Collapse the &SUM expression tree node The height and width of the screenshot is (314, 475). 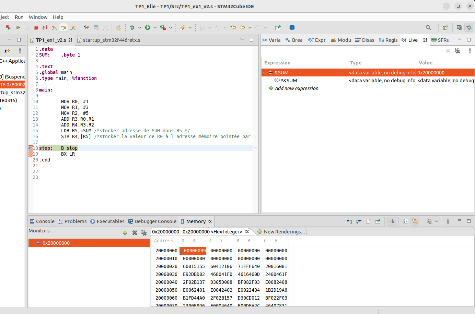[265, 73]
